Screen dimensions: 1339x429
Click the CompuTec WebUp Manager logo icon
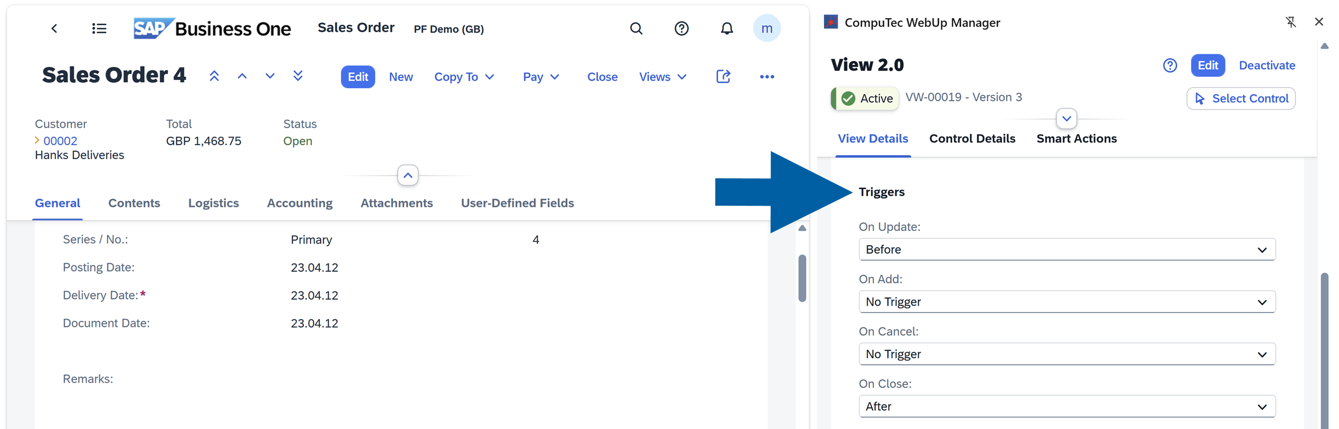831,22
